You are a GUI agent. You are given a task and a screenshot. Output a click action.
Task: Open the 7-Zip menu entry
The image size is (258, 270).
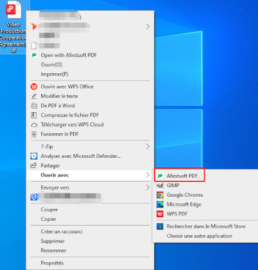pos(90,146)
